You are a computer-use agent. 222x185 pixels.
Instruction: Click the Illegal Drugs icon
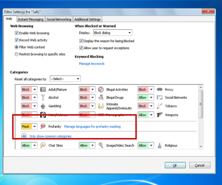(x=101, y=98)
